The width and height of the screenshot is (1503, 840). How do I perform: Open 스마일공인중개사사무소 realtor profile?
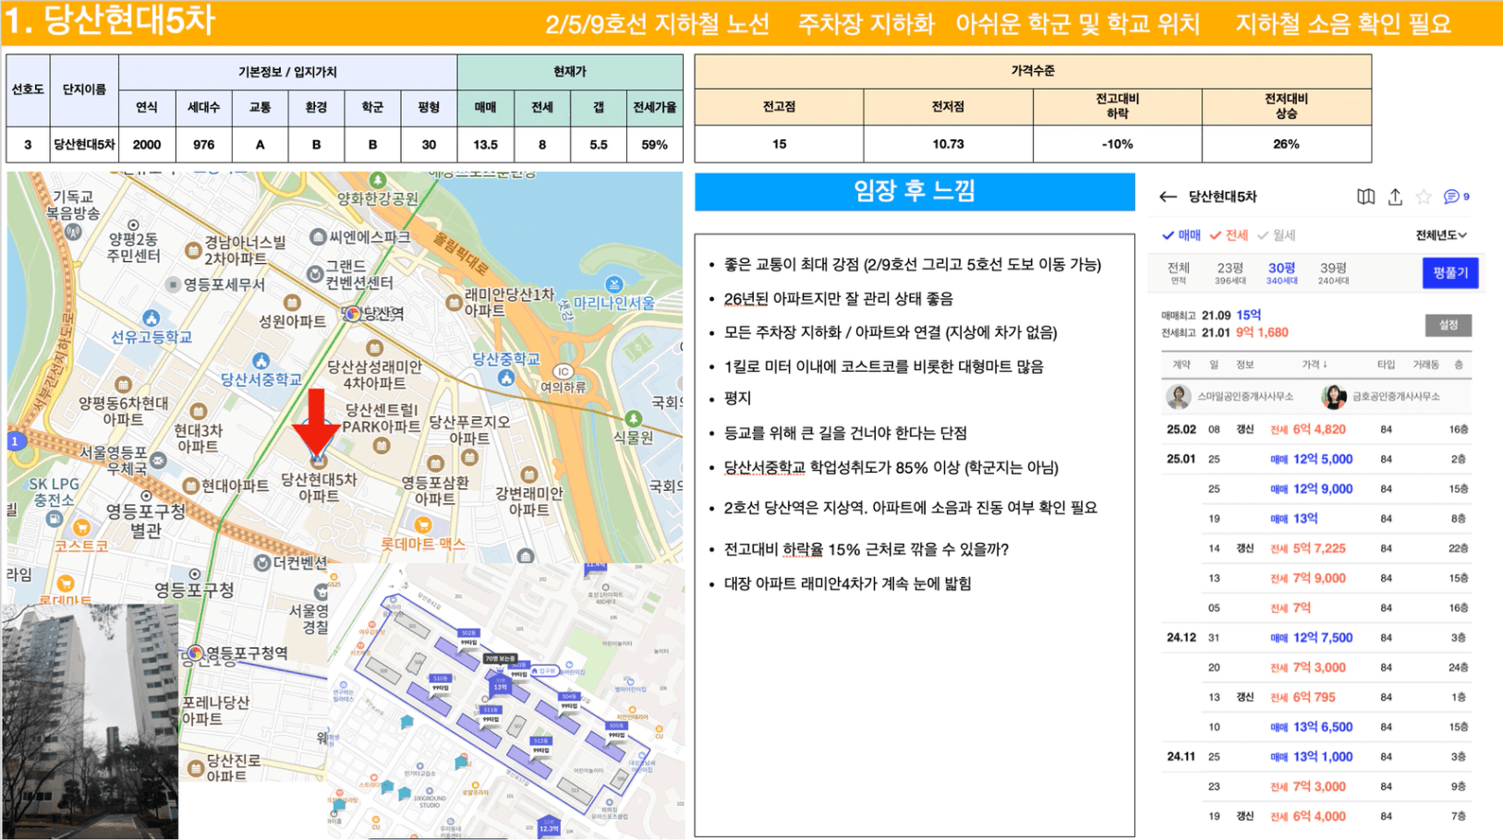pyautogui.click(x=1230, y=397)
